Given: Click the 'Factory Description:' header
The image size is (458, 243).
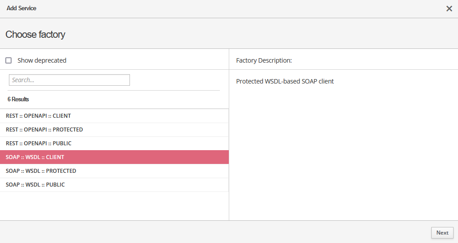Looking at the screenshot, I should (x=264, y=60).
